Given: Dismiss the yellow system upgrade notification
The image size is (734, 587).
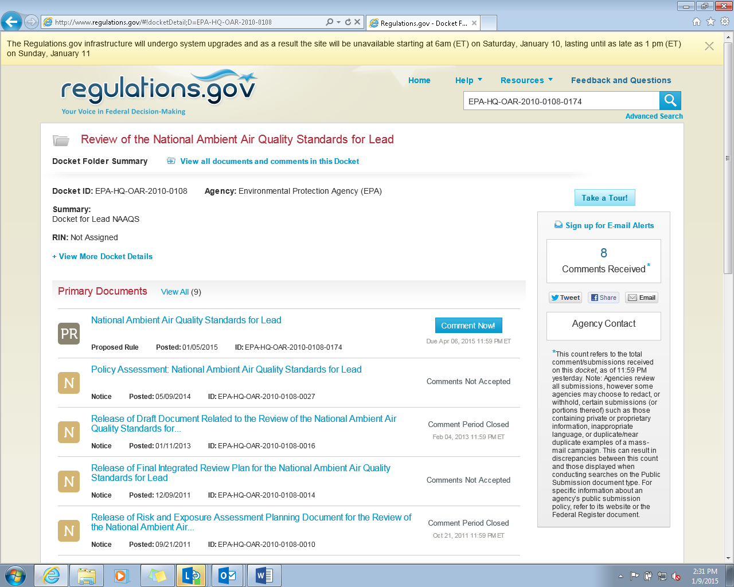Looking at the screenshot, I should tap(709, 46).
